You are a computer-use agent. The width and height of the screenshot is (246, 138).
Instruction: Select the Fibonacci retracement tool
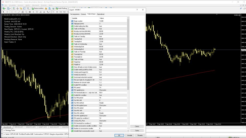(26, 12)
